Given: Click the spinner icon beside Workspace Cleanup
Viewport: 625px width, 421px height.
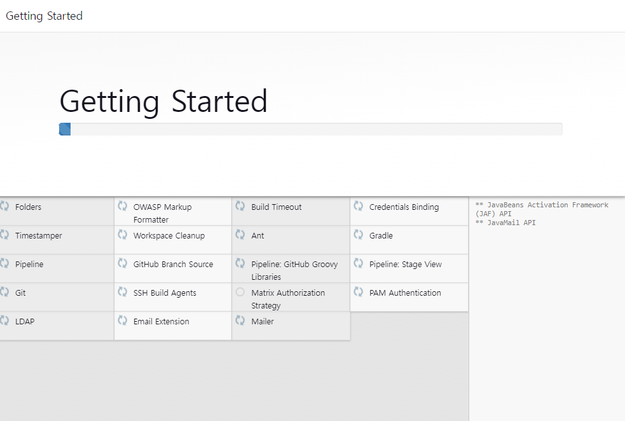Looking at the screenshot, I should (122, 235).
